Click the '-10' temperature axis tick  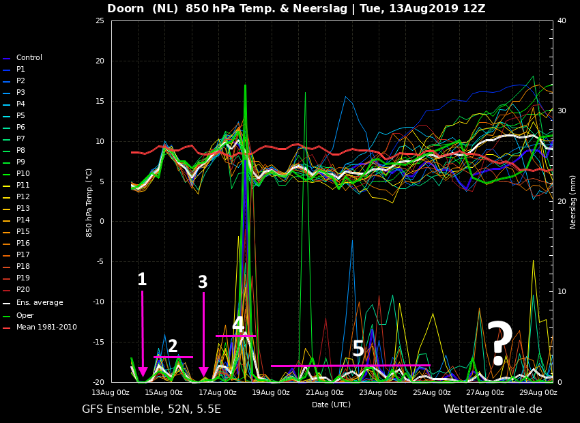99,302
